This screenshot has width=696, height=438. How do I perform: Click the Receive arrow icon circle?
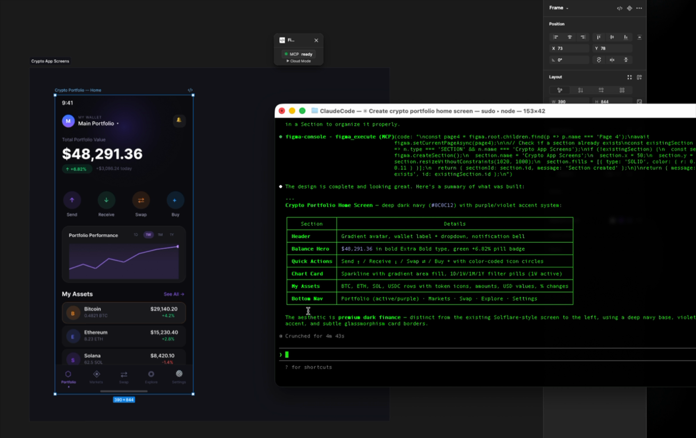point(106,200)
